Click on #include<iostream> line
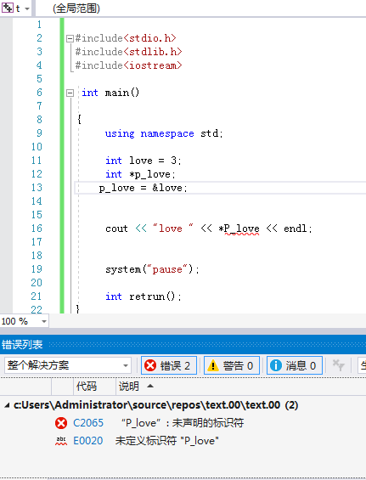 pyautogui.click(x=128, y=65)
